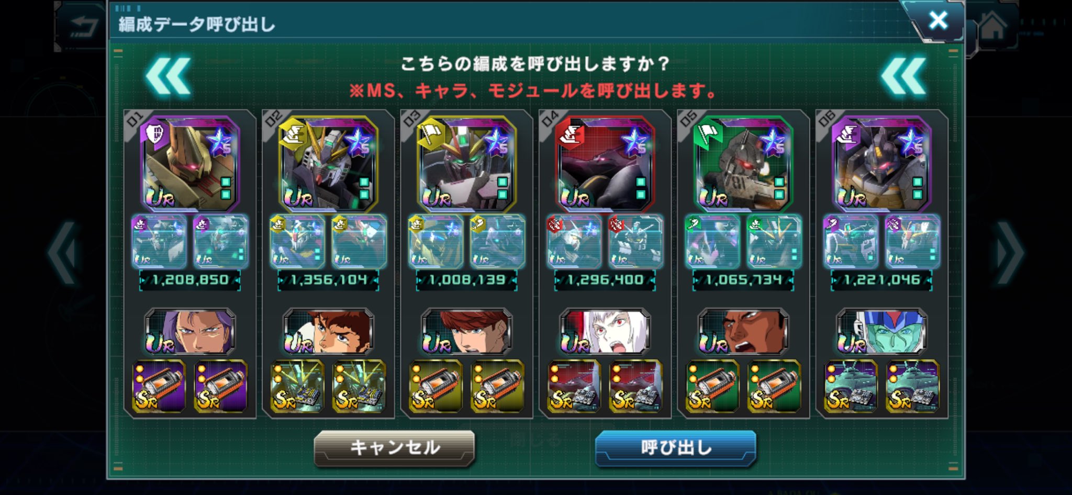Select slot 04 red UR unit icon
This screenshot has height=495, width=1072.
(605, 163)
